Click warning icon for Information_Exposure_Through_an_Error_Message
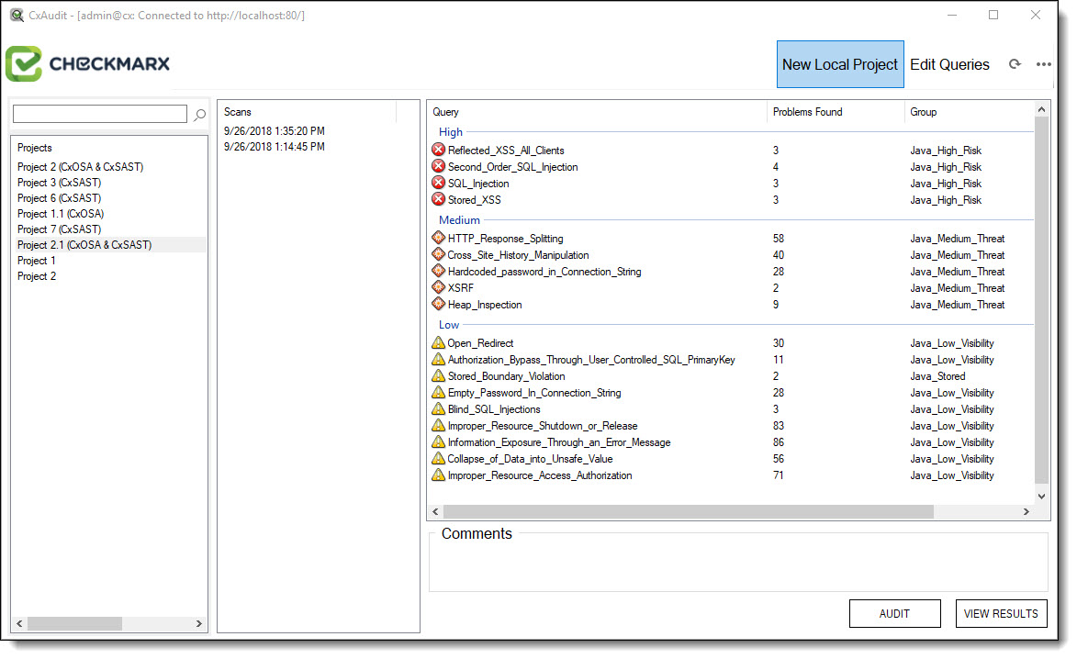Screen dimensions: 1077x659 pos(438,441)
